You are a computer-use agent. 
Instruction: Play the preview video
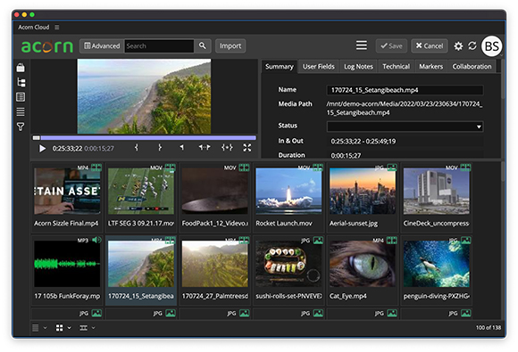tap(42, 148)
